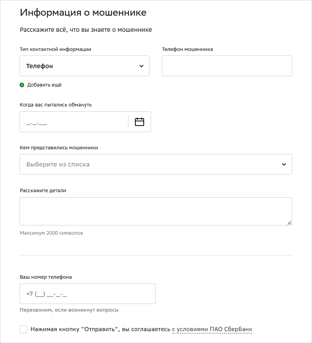Click the Перезвоним, если возникнут вопросы hint
This screenshot has width=312, height=343.
pyautogui.click(x=69, y=310)
